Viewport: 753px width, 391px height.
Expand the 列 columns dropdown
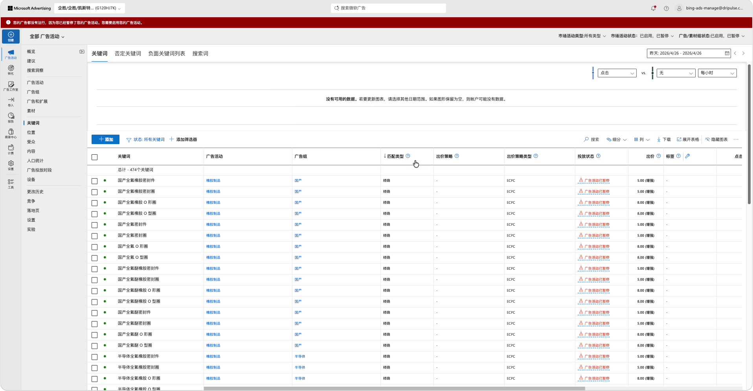642,139
